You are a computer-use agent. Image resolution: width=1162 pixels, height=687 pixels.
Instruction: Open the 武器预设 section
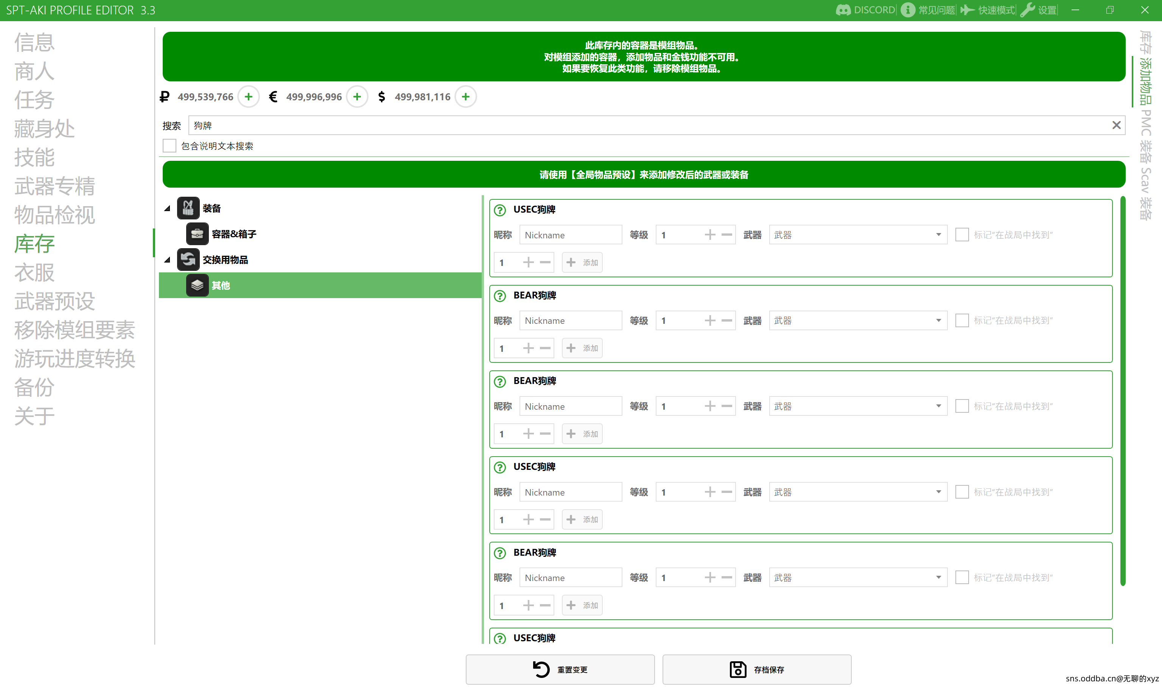tap(54, 302)
